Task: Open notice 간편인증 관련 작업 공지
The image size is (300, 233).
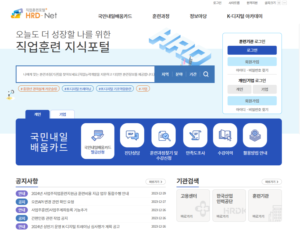Action: [x=49, y=218]
